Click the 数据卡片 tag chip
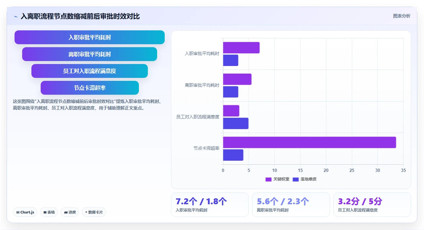424x230 pixels. point(94,212)
